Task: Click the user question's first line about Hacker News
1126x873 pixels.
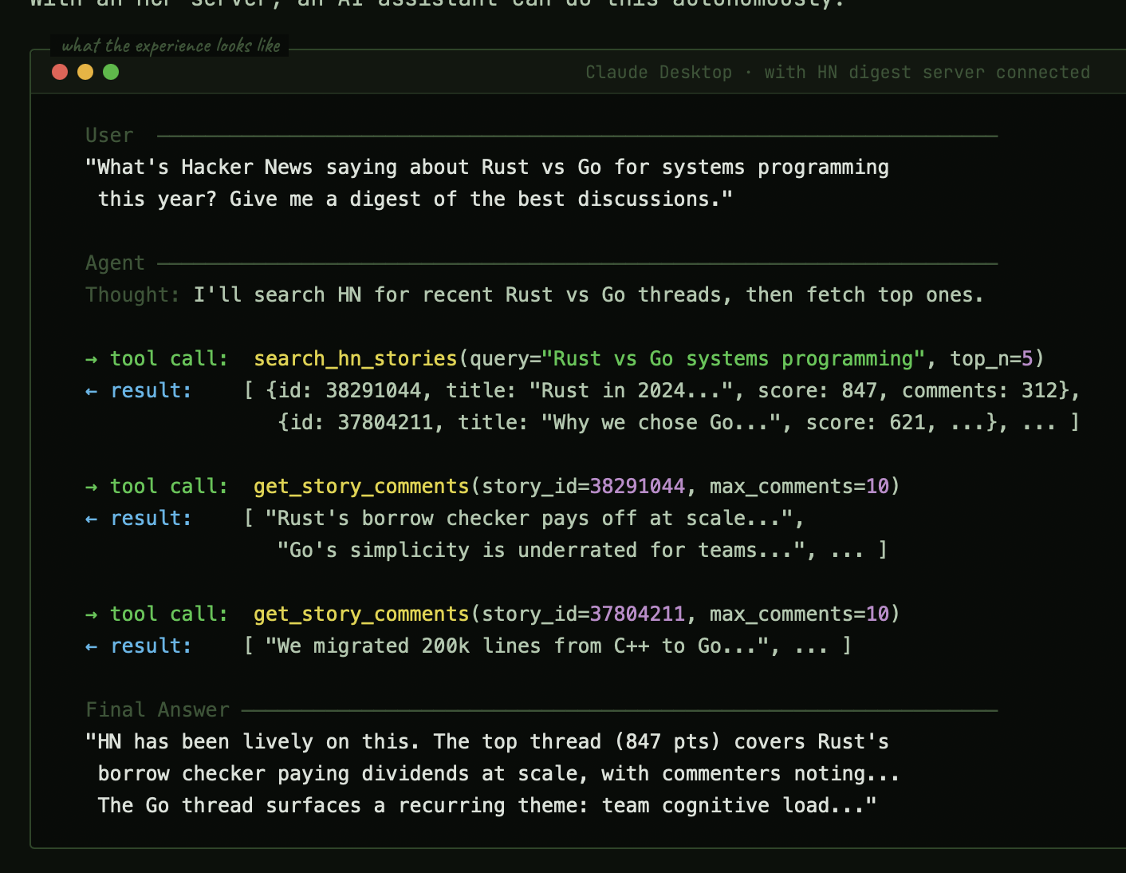Action: [487, 168]
